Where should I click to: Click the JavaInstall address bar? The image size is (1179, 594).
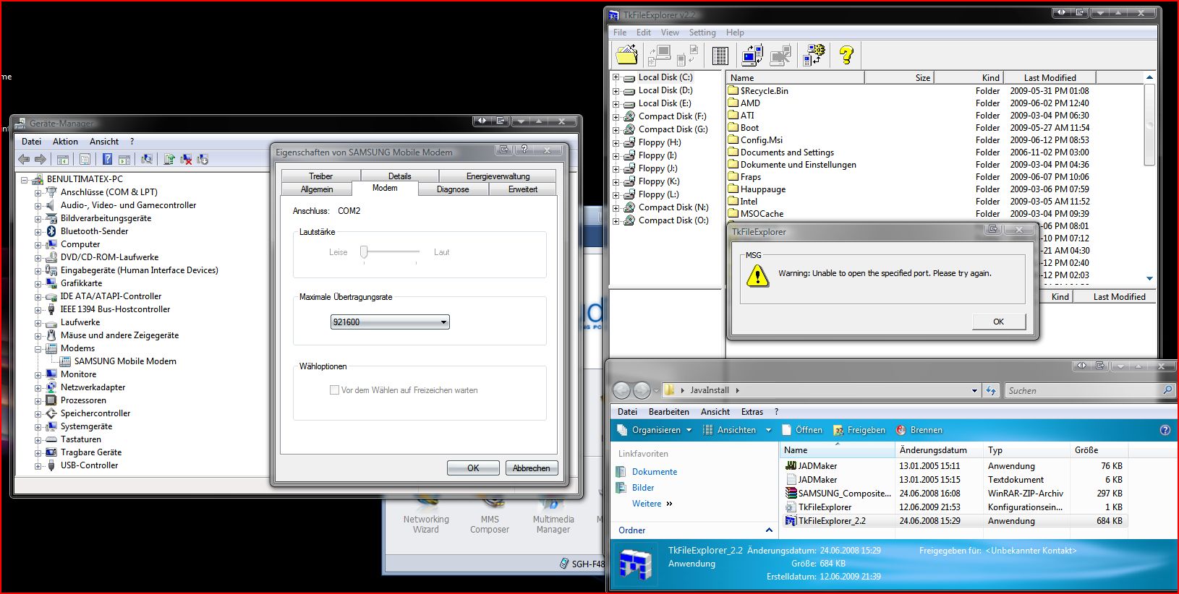tap(821, 390)
